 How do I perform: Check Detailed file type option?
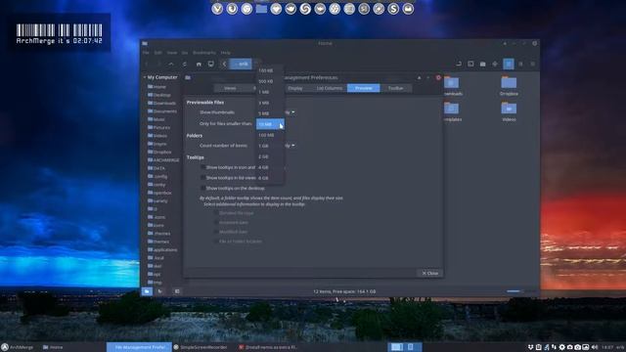click(x=216, y=213)
